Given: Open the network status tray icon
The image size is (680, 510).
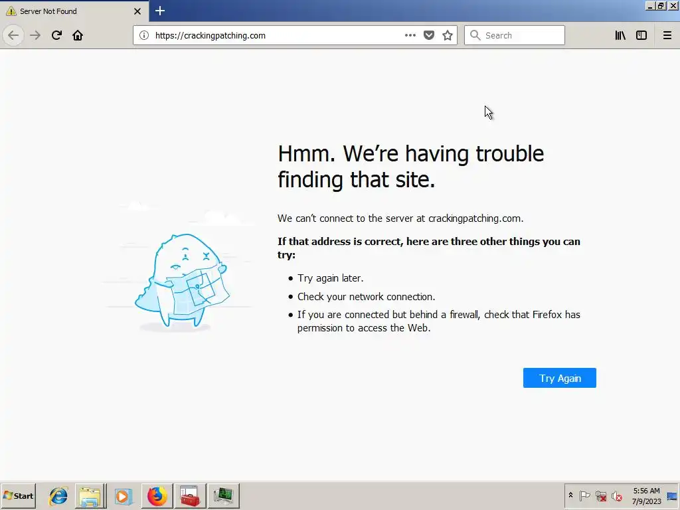Looking at the screenshot, I should [x=600, y=495].
